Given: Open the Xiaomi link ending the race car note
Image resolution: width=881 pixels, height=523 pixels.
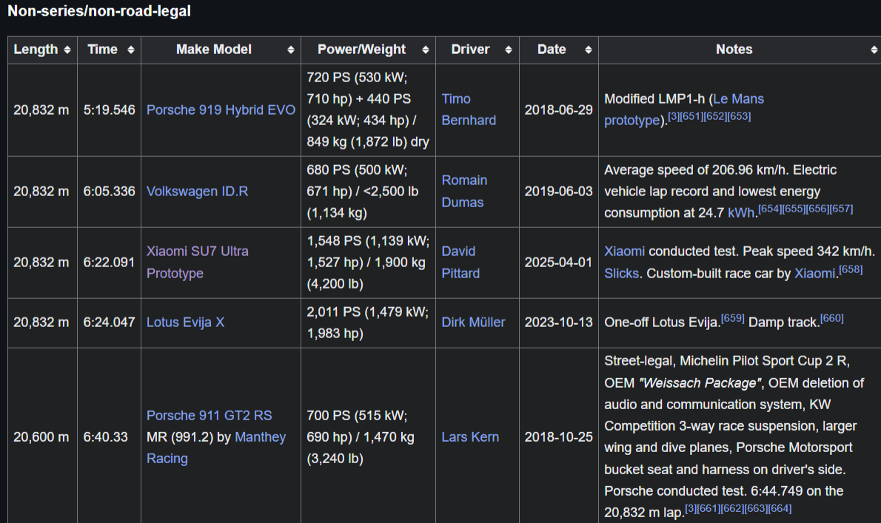Looking at the screenshot, I should (814, 273).
